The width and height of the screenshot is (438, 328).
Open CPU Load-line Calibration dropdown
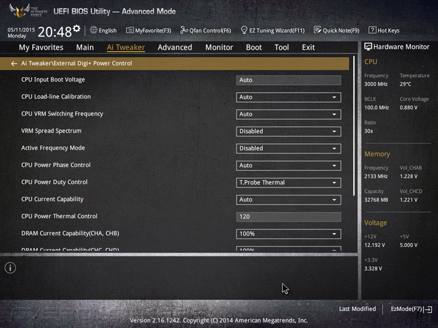[x=288, y=97]
